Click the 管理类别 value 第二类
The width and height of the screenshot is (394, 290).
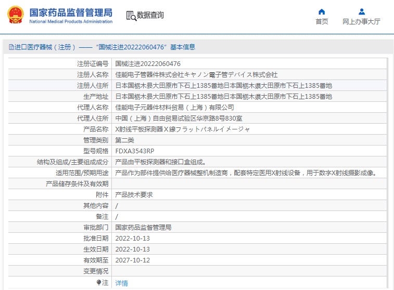[124, 140]
